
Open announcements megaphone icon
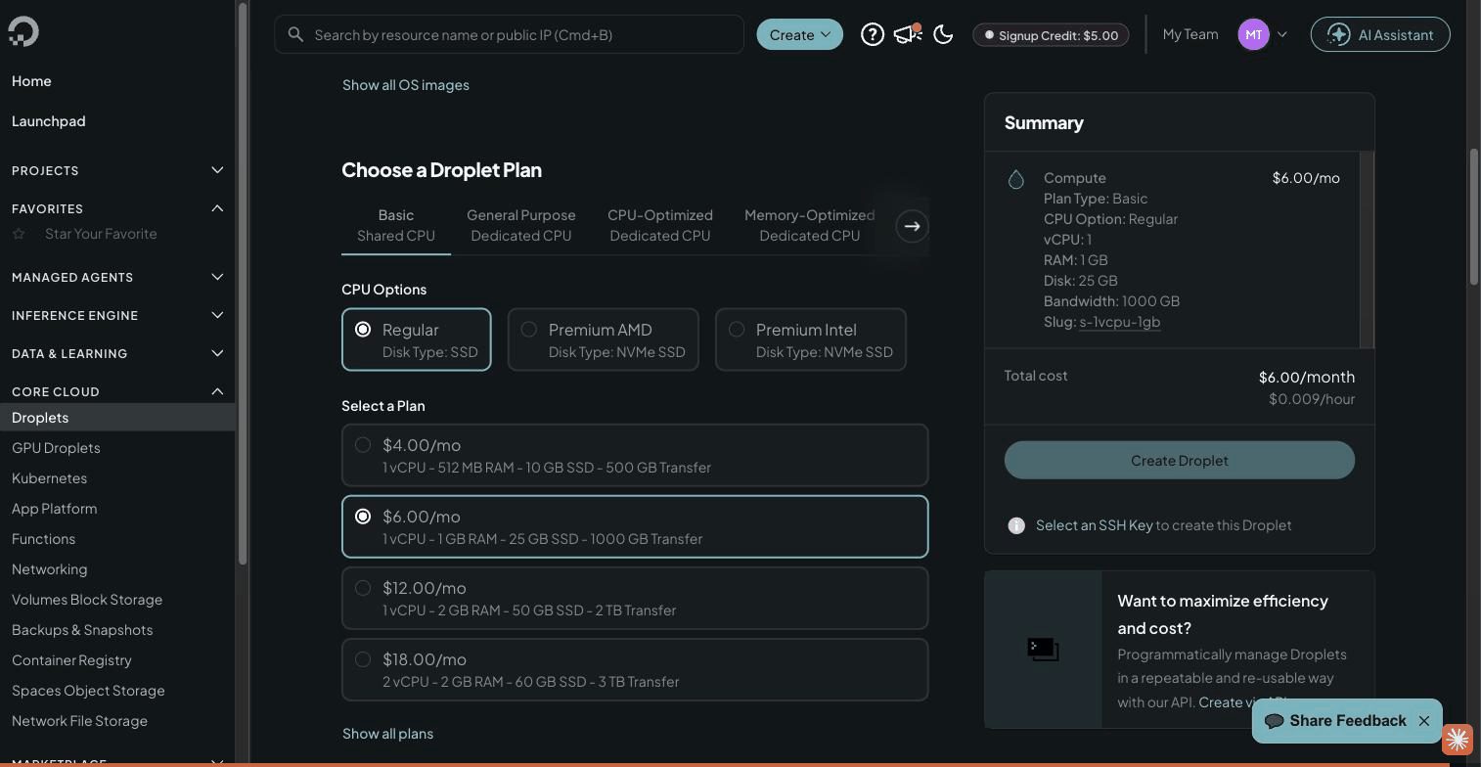coord(908,34)
